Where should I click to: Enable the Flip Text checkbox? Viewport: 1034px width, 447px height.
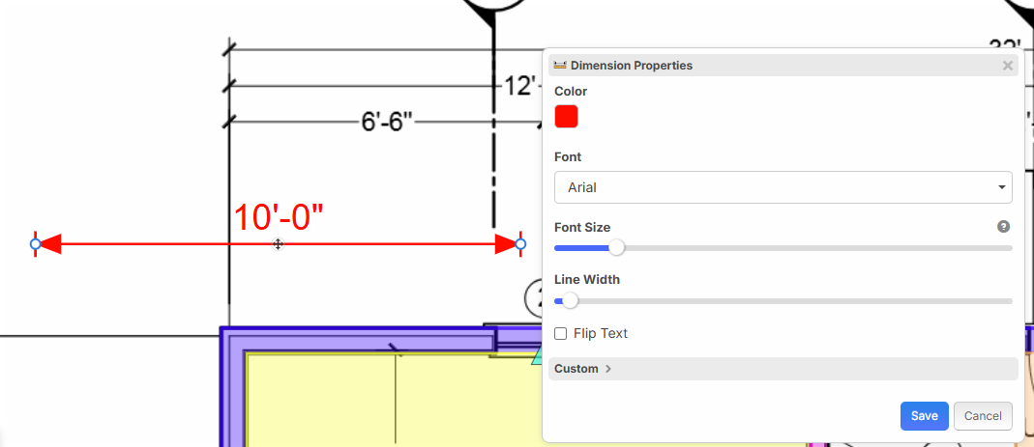[x=561, y=333]
